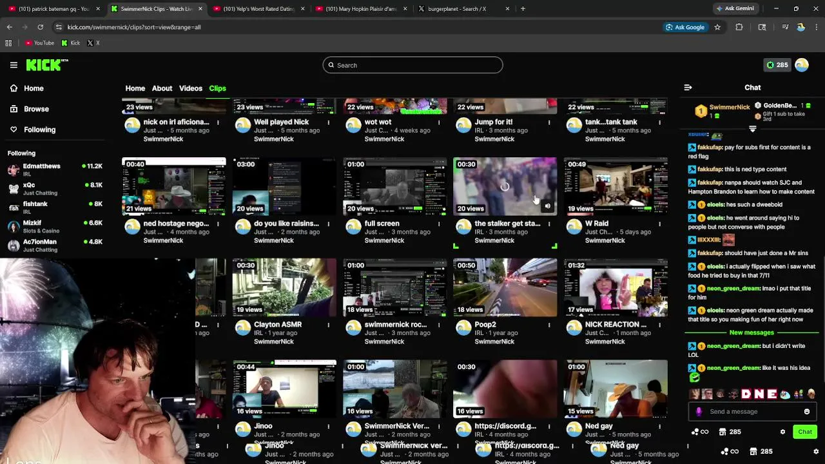The height and width of the screenshot is (464, 825).
Task: Click the site info icon in the address bar
Action: (x=59, y=27)
